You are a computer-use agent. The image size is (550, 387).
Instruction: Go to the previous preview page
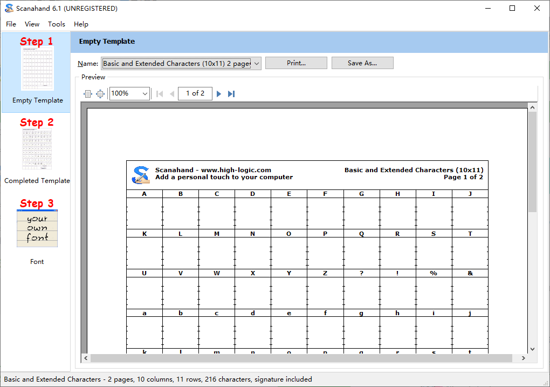pyautogui.click(x=172, y=94)
